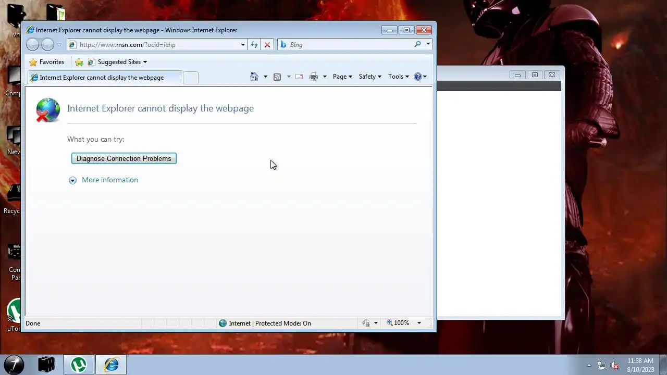Click the Back navigation arrow
This screenshot has height=375, width=667.
[32, 45]
